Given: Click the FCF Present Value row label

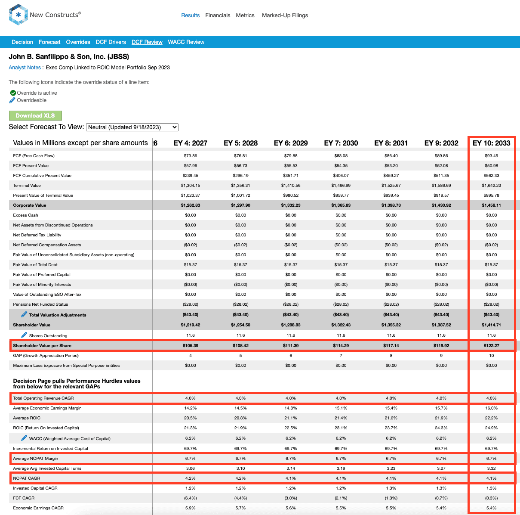Looking at the screenshot, I should [x=31, y=165].
